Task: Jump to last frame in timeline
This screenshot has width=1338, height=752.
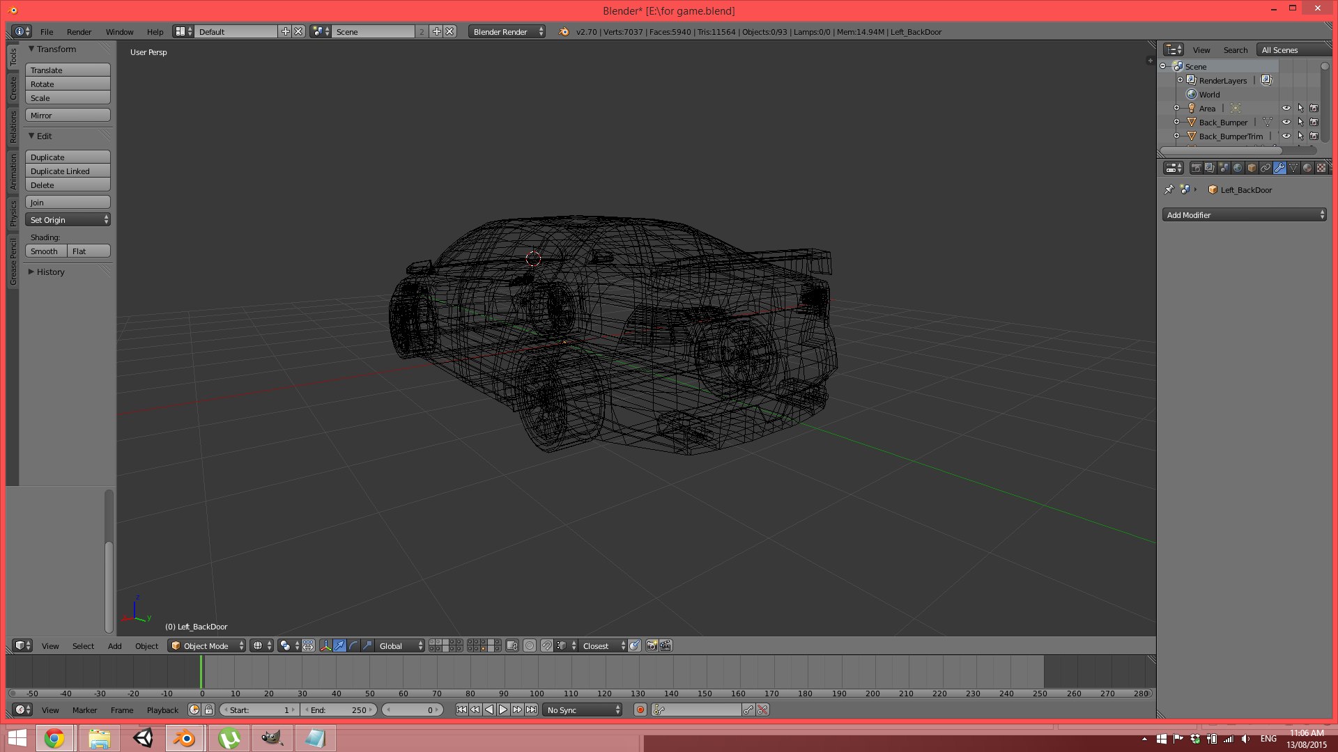Action: [x=531, y=710]
